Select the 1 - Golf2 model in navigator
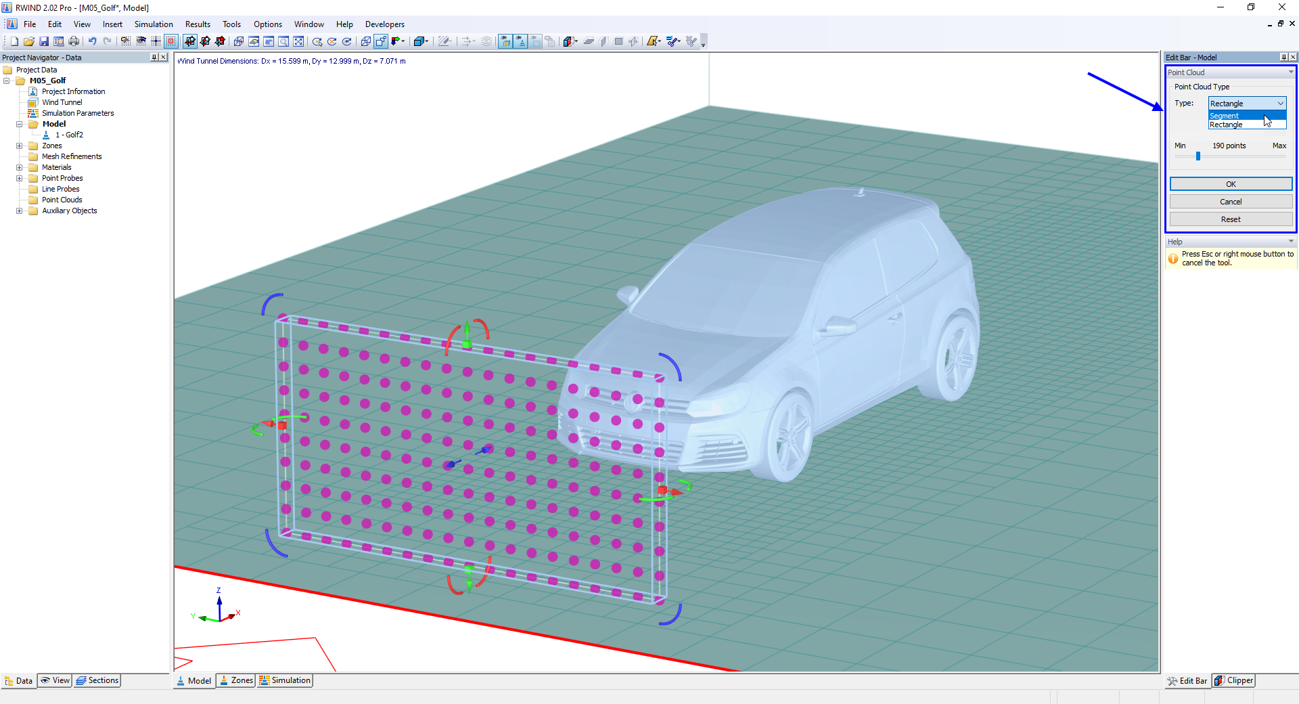This screenshot has height=704, width=1299. tap(70, 135)
